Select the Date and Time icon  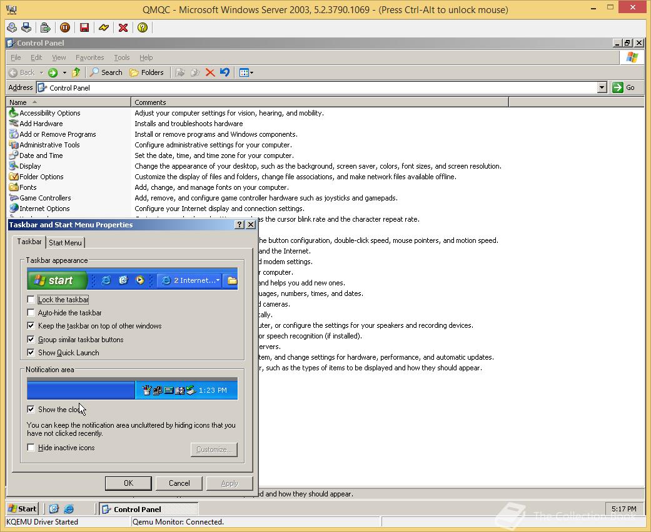click(x=14, y=155)
